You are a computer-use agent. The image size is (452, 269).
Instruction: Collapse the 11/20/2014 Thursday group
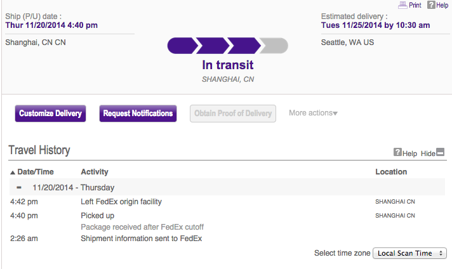point(19,188)
